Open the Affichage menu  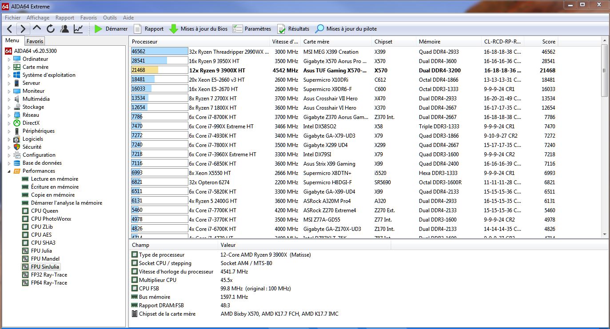(38, 18)
